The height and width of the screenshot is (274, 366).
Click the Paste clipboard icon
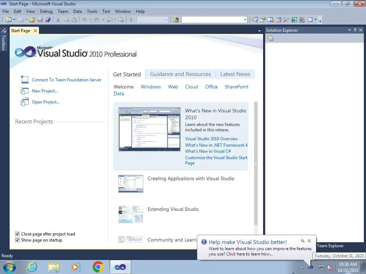click(x=74, y=20)
